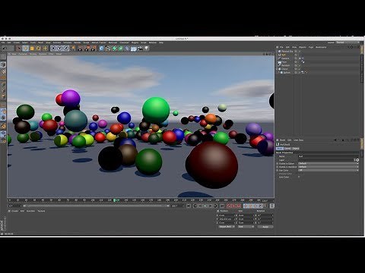
Task: Open the Cameras menu in viewport
Action: pos(23,54)
